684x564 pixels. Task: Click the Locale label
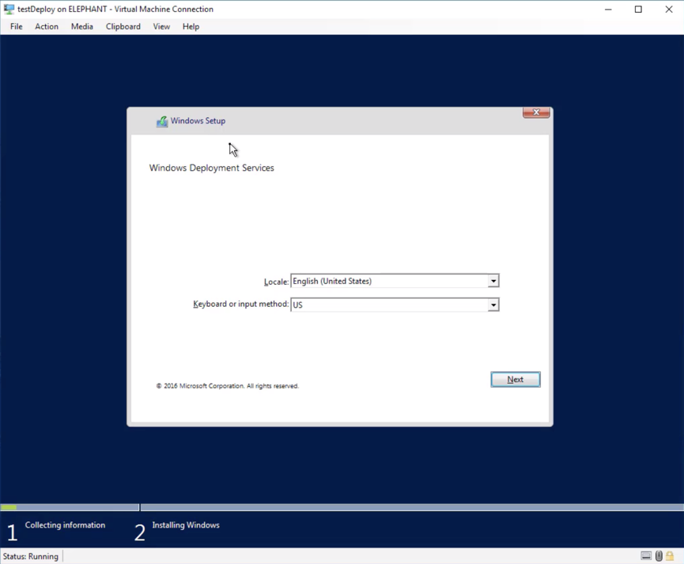(x=276, y=282)
